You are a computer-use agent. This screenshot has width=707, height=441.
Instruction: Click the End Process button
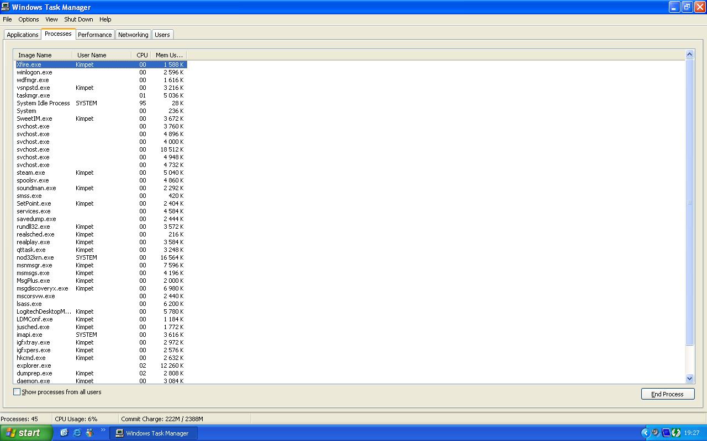coord(668,394)
